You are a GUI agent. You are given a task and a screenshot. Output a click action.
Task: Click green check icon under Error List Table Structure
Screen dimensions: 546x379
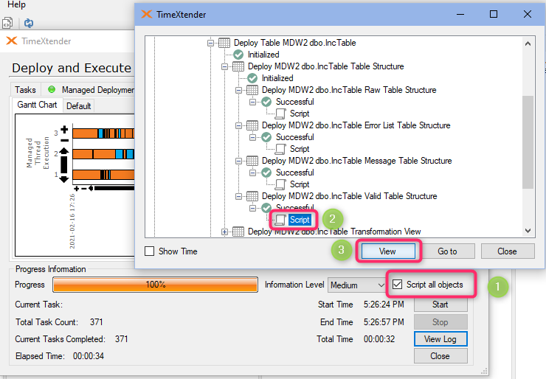pyautogui.click(x=266, y=137)
